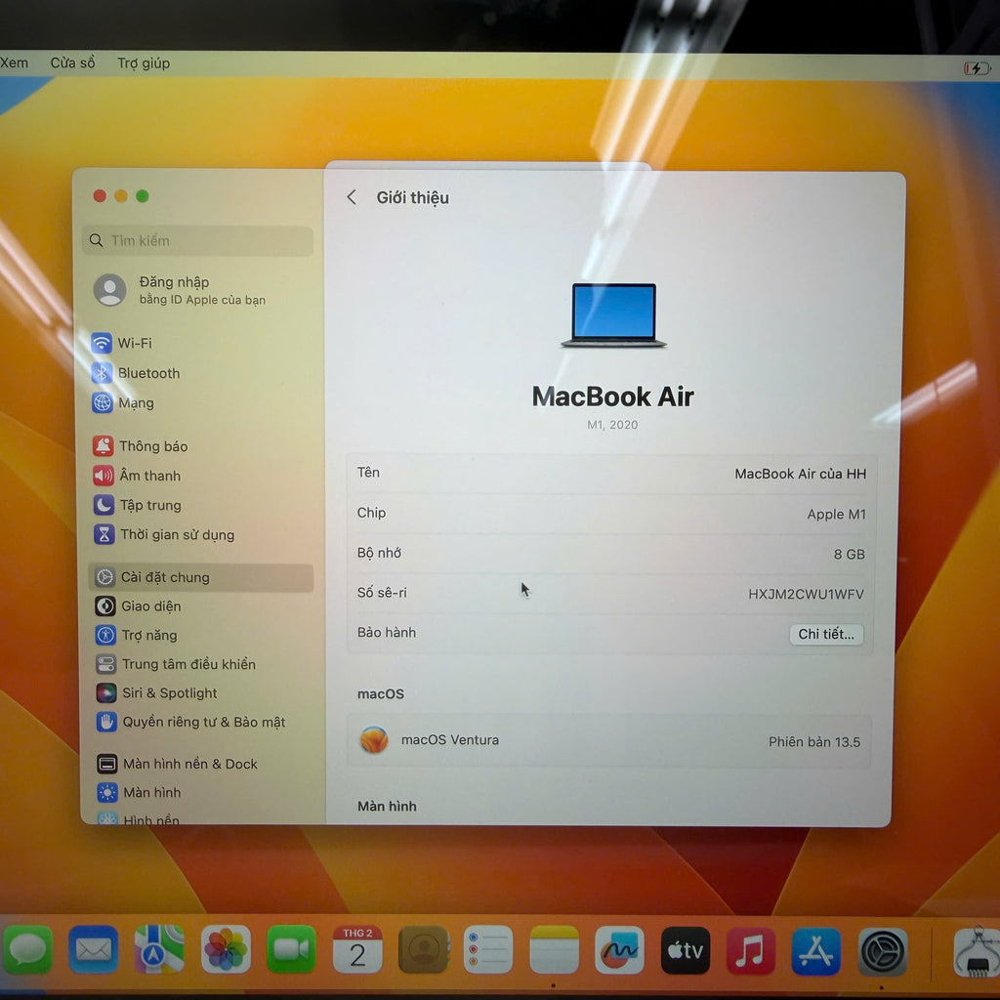Open Màn hình nền & Dock settings
The width and height of the screenshot is (1000, 1000).
(x=189, y=764)
